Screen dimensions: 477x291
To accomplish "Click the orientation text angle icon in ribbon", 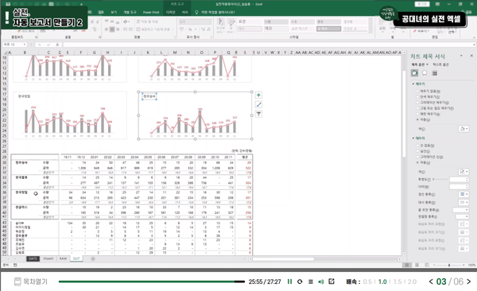I will coord(126,22).
